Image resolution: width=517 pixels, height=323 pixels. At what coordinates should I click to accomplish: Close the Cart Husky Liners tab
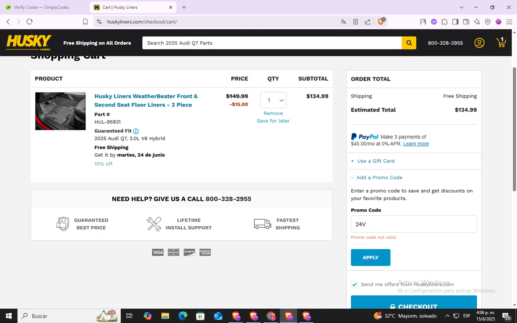(171, 7)
